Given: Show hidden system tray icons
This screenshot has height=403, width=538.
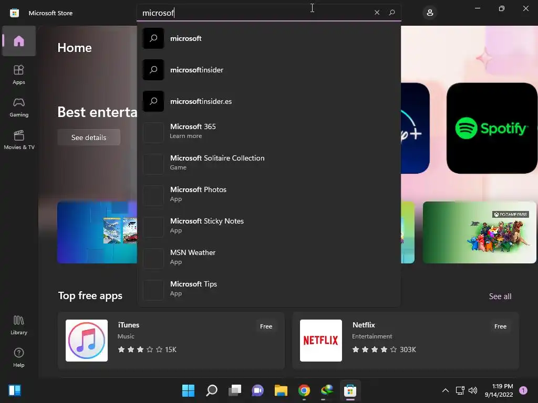Looking at the screenshot, I should coord(446,390).
